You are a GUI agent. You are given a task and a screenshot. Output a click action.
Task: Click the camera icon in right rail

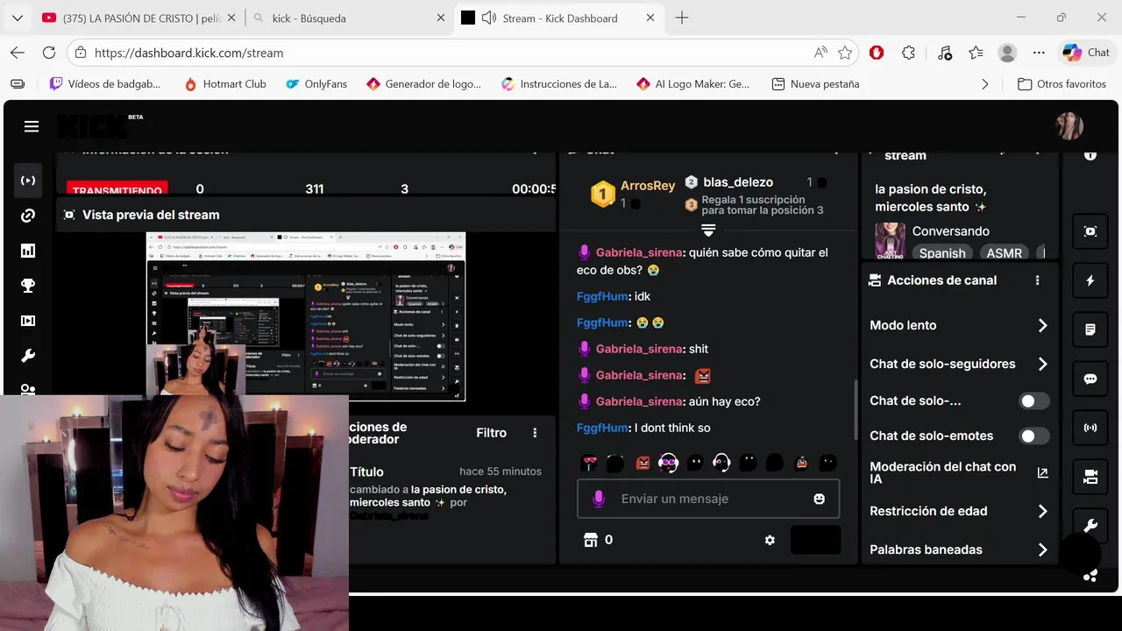click(1090, 477)
